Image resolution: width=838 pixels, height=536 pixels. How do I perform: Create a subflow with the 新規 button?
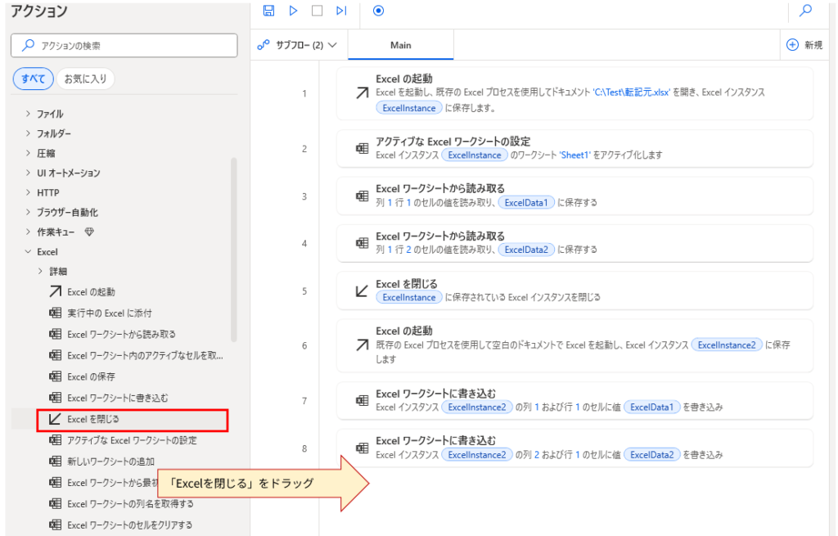803,44
